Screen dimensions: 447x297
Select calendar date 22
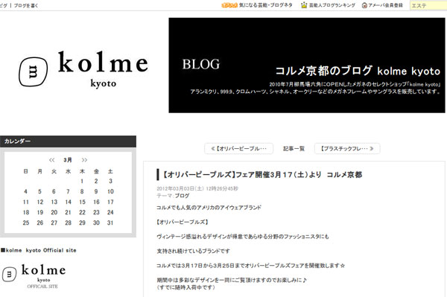click(x=82, y=212)
